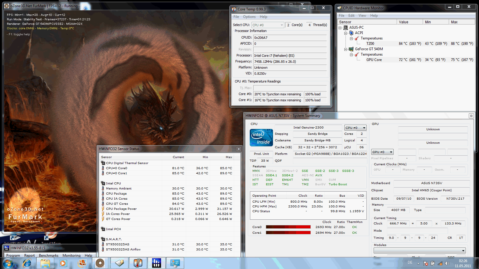Click the GeForce GT 540M chip icon
The width and height of the screenshot is (479, 269).
pos(351,49)
